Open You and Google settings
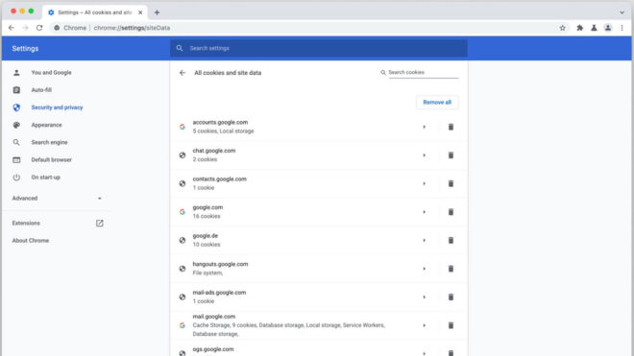Viewport: 634px width, 356px height. [x=51, y=73]
